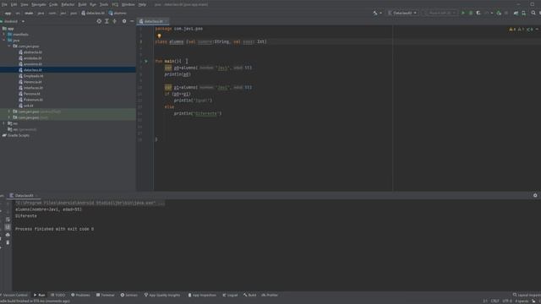The image size is (541, 304).
Task: Open the File menu
Action: tap(4, 4)
